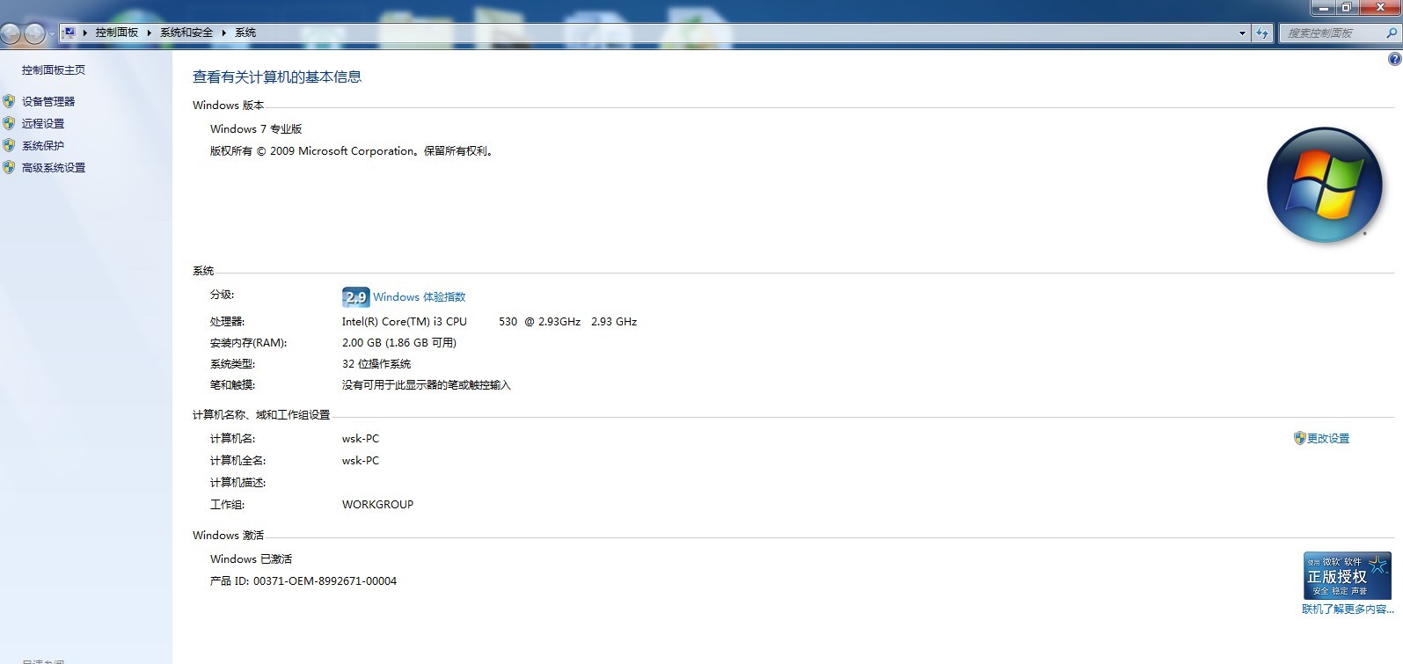Click the genuine Microsoft software badge
Viewport: 1403px width, 664px height.
coord(1347,575)
